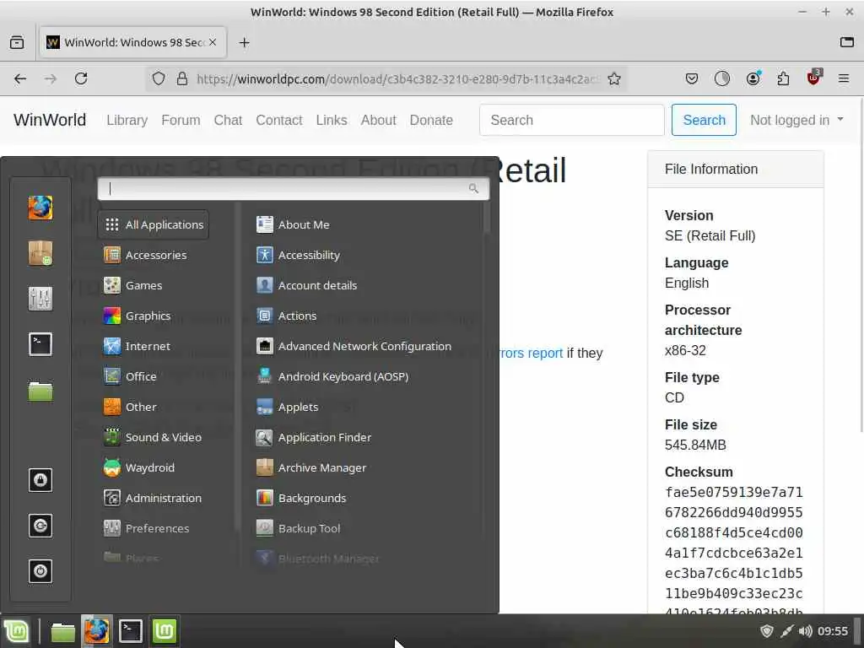Launch Terminal from the menu favorites sidebar
This screenshot has width=864, height=648.
pyautogui.click(x=40, y=344)
